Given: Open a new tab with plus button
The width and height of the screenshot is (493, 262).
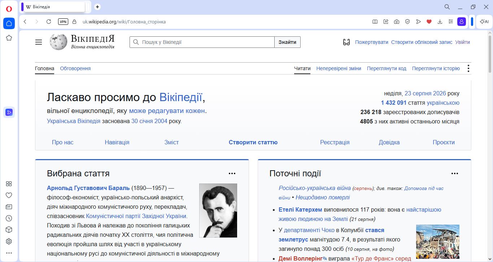Looking at the screenshot, I should click(97, 7).
